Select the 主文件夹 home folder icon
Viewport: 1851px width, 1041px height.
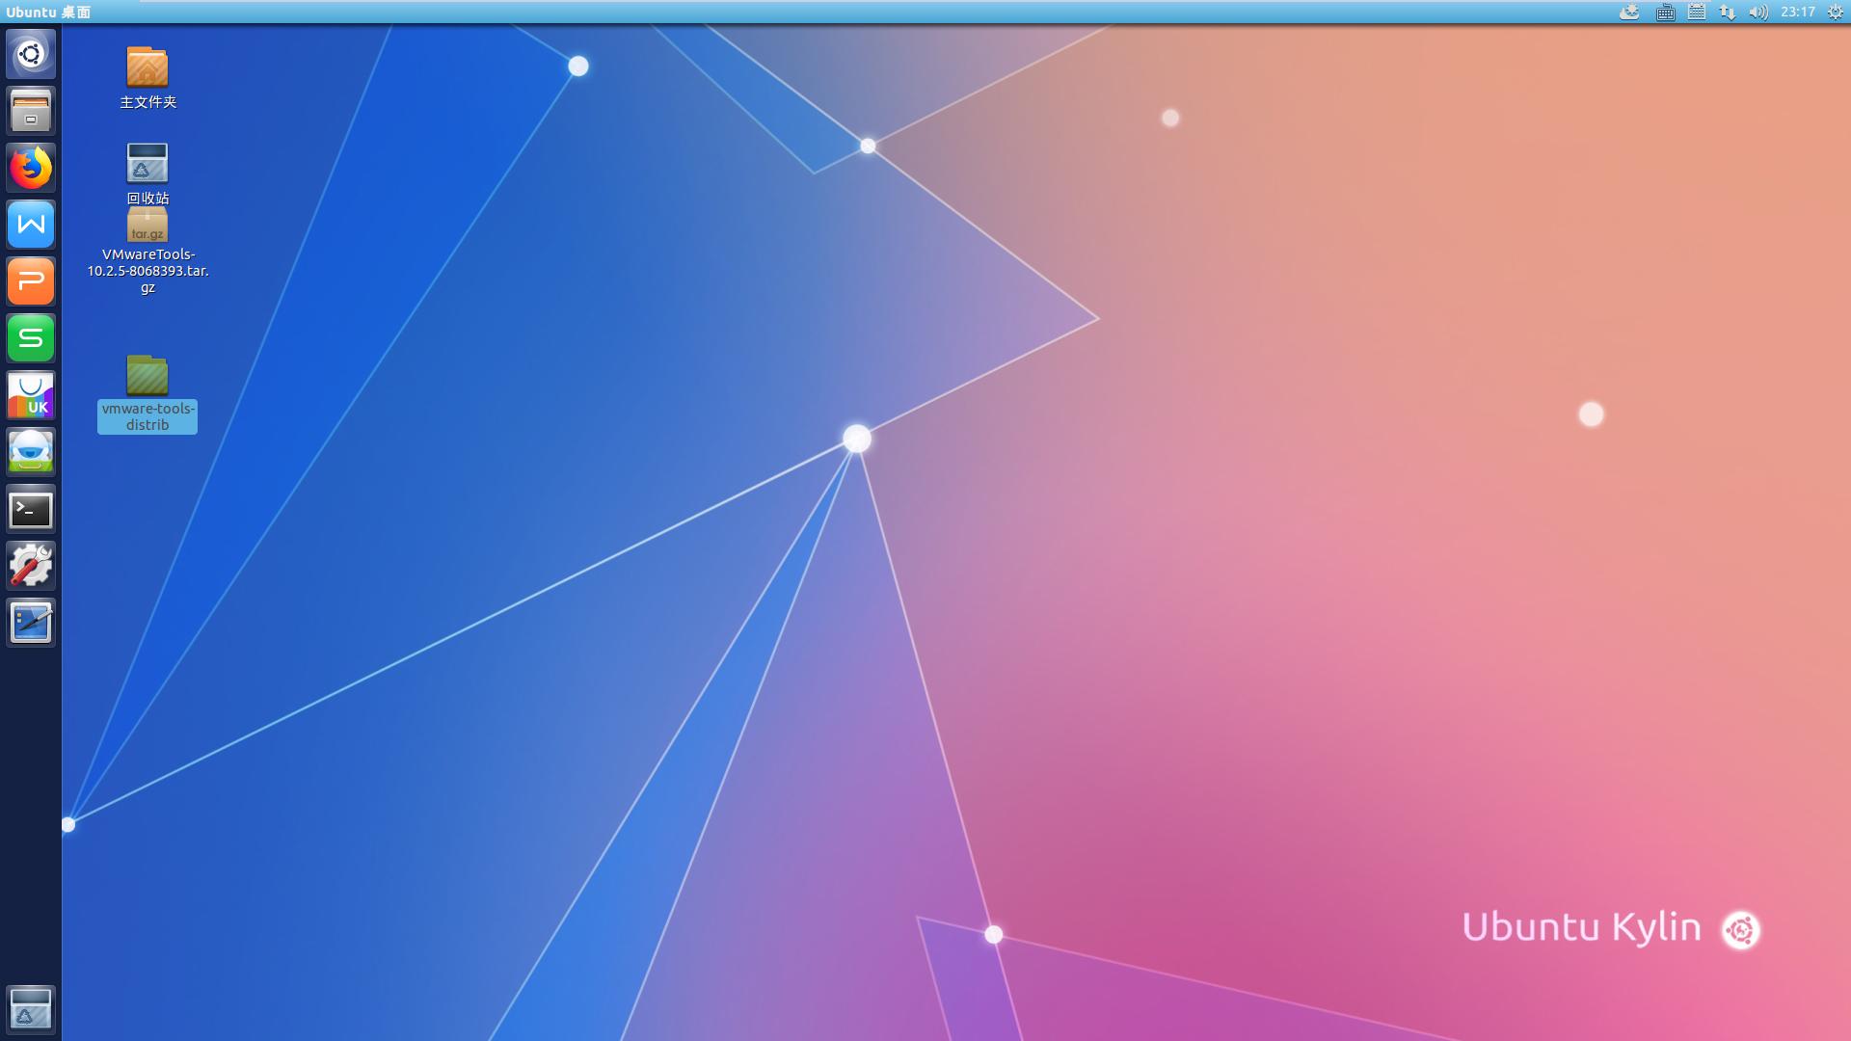pos(148,67)
